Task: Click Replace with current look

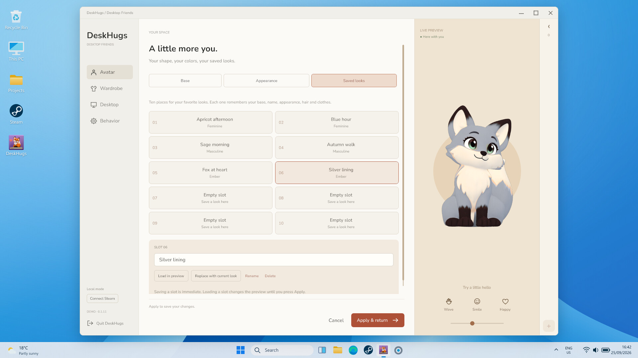Action: [x=216, y=276]
